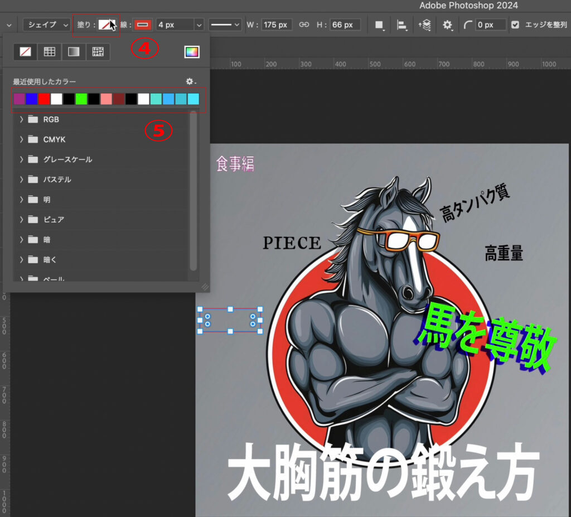Expand the パステル swatch folder
This screenshot has width=571, height=517.
(21, 179)
